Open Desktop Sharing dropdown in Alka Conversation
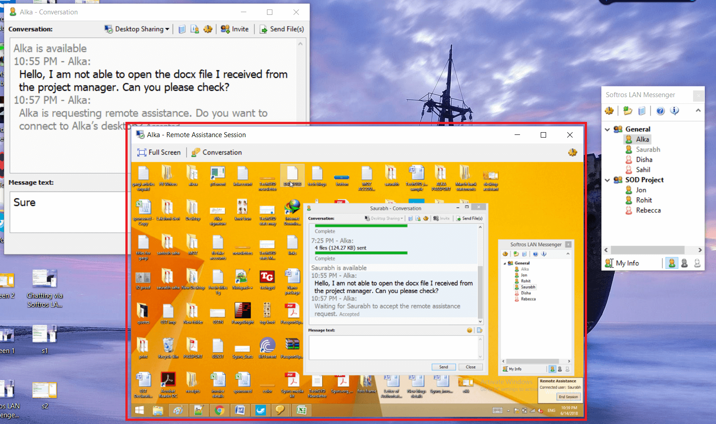Image resolution: width=716 pixels, height=424 pixels. (137, 29)
